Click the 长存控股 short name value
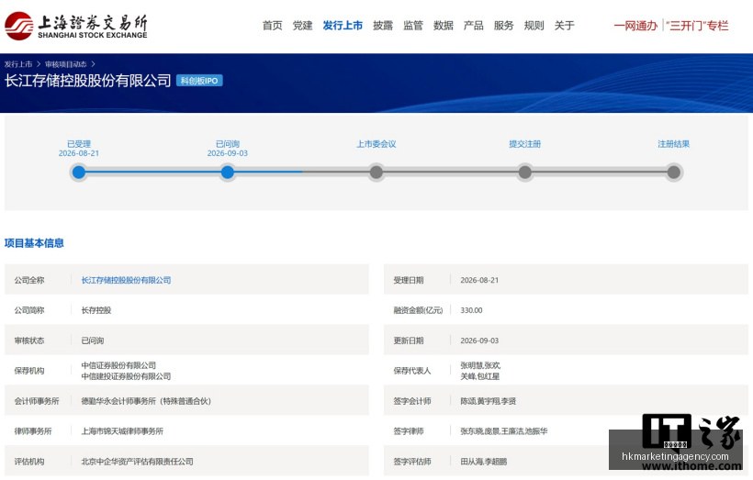This screenshot has width=753, height=480. point(96,310)
